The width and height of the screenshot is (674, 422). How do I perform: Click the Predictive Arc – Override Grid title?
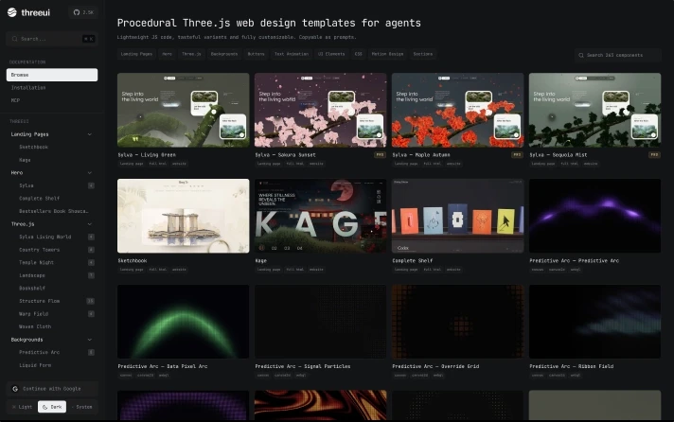pos(435,366)
